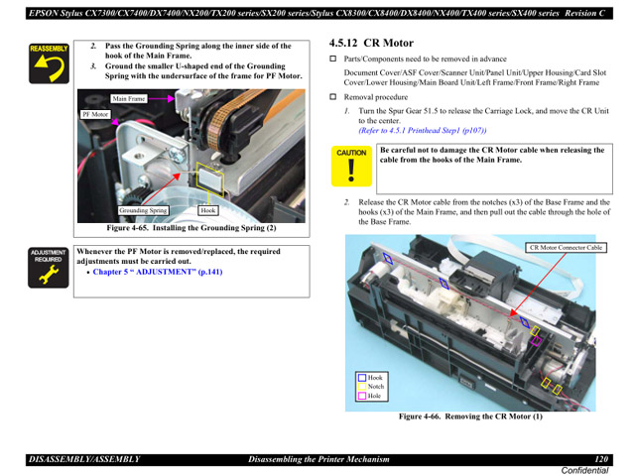
Task: Click the Figure 4-66 caption text
Action: tap(470, 416)
